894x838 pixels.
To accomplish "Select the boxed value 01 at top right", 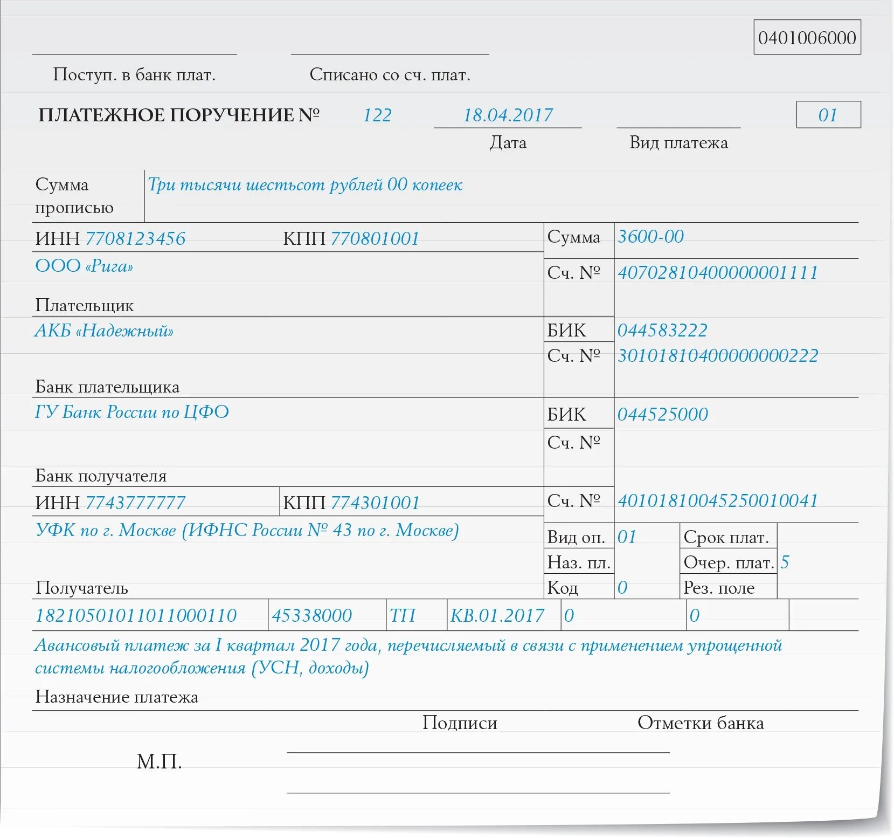I will click(828, 114).
